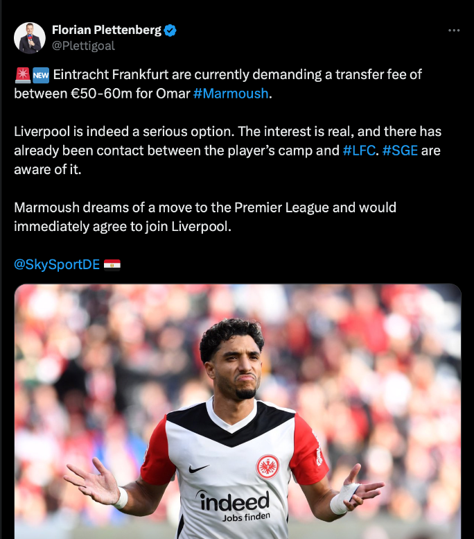The image size is (474, 539).
Task: Click the red siren emoji
Action: click(x=23, y=76)
